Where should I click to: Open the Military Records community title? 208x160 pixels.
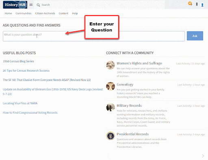point(129,105)
